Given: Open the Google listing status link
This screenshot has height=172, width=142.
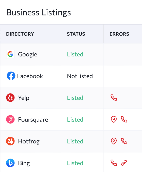Looking at the screenshot, I should [x=75, y=54].
